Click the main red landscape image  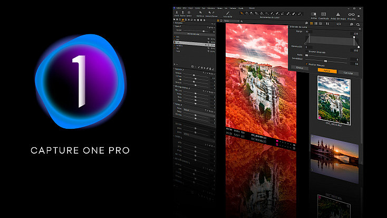pos(261,83)
